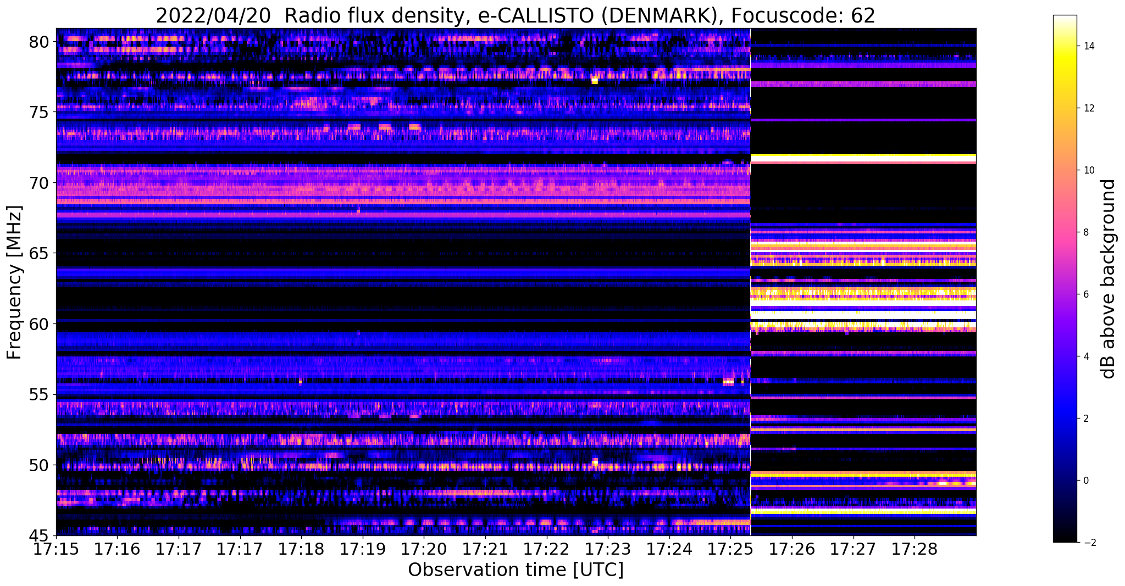Click the y-axis tick label 70
Screen dimensions: 1125x586
(40, 183)
